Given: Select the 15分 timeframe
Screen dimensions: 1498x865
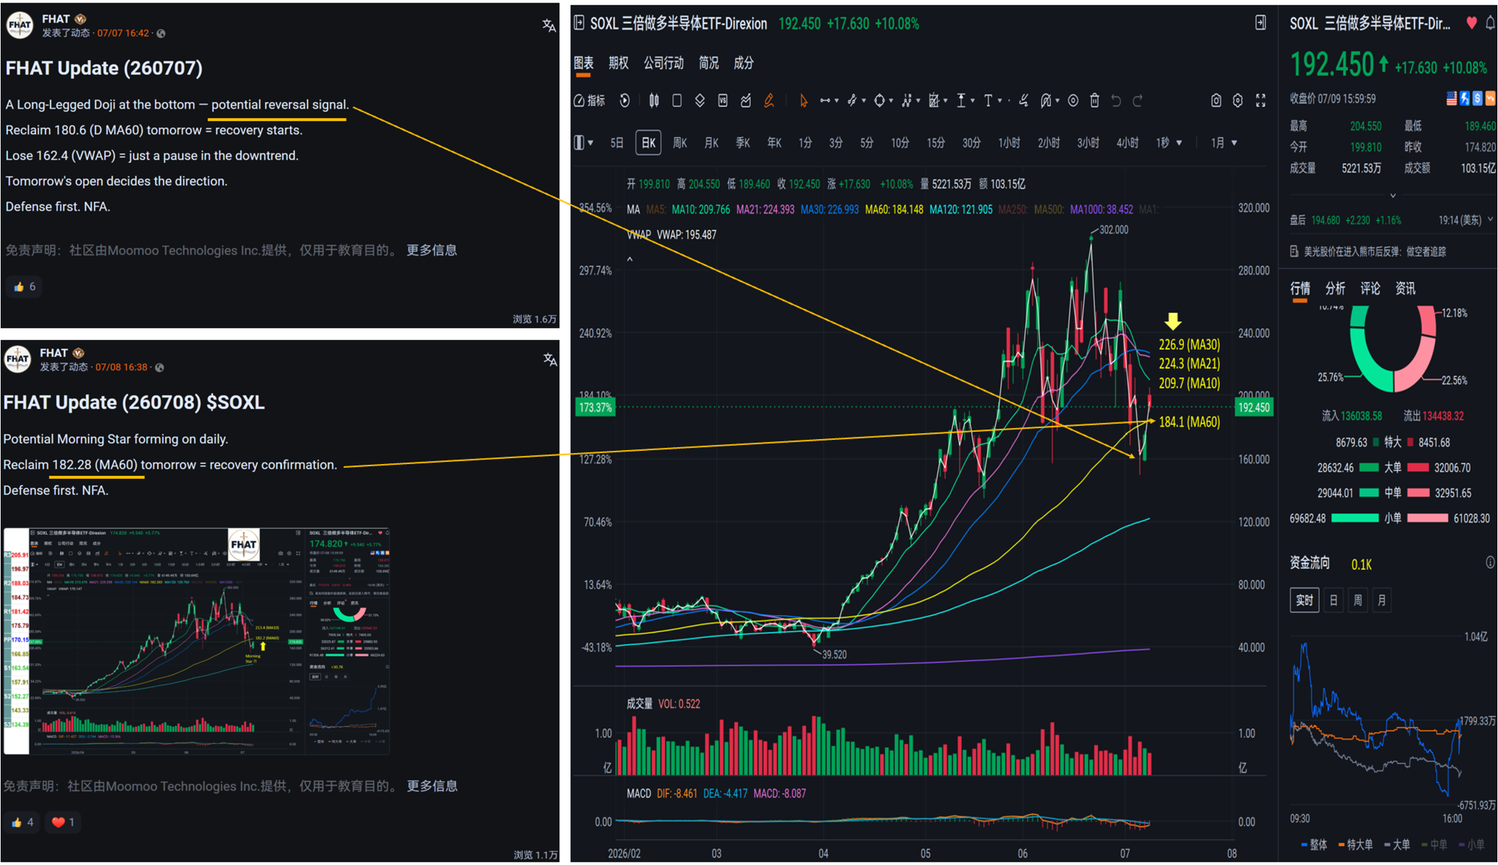Looking at the screenshot, I should tap(935, 143).
